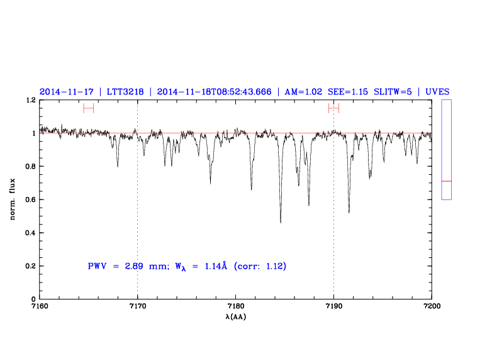The image size is (492, 341).
Task: Click the λ(AA) x-axis title
Action: [x=235, y=316]
